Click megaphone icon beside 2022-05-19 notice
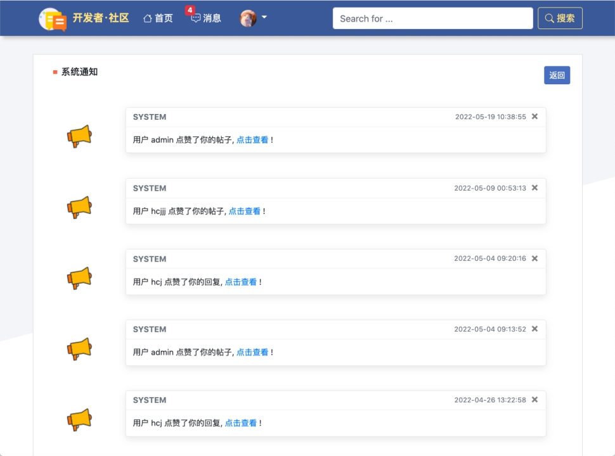Screen dimensions: 615x456 tap(79, 136)
